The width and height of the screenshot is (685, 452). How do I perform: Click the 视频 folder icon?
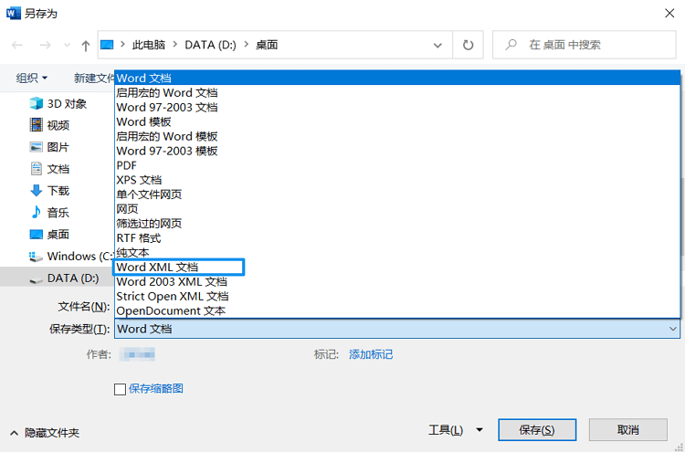tap(37, 125)
